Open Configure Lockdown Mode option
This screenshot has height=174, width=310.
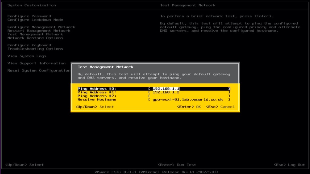(35, 20)
